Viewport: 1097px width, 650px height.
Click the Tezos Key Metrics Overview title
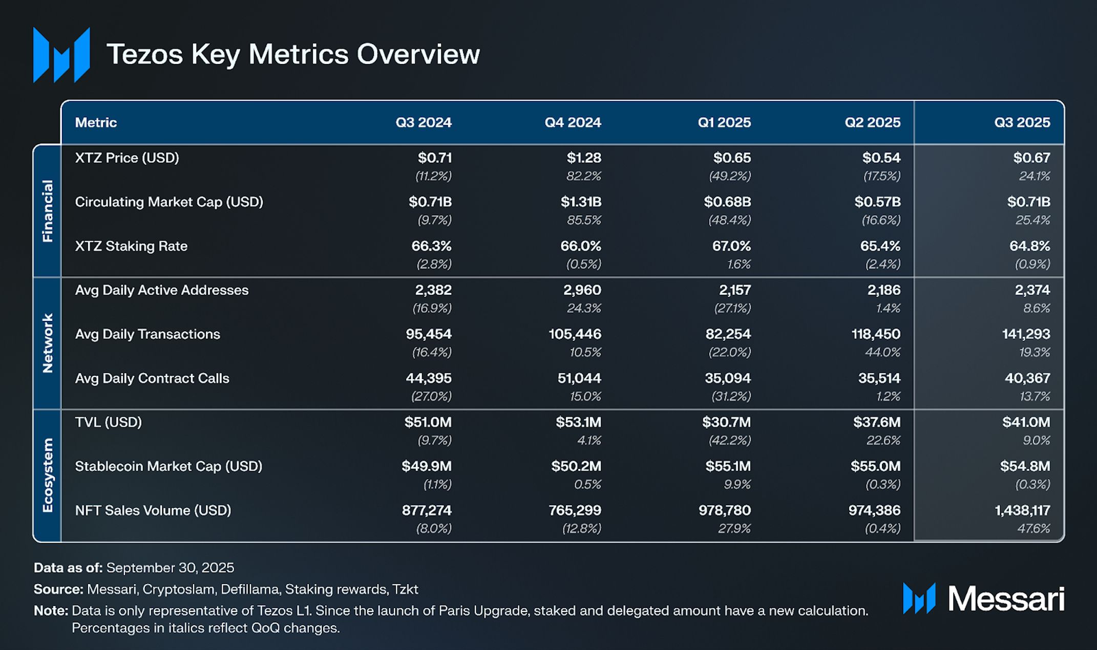tap(292, 54)
